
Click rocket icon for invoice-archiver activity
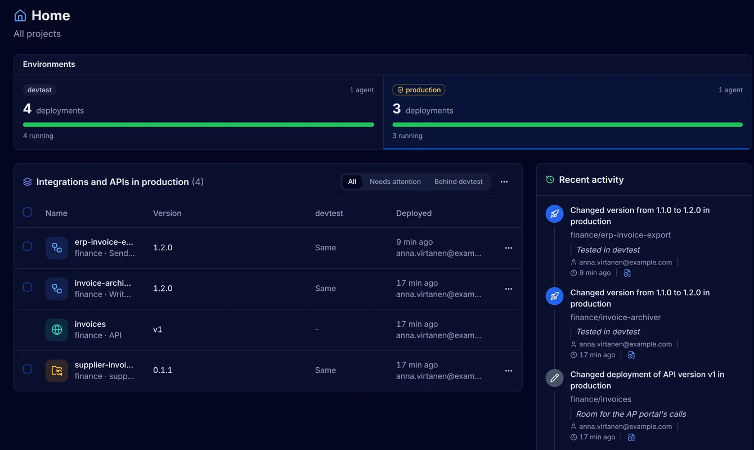coord(554,296)
